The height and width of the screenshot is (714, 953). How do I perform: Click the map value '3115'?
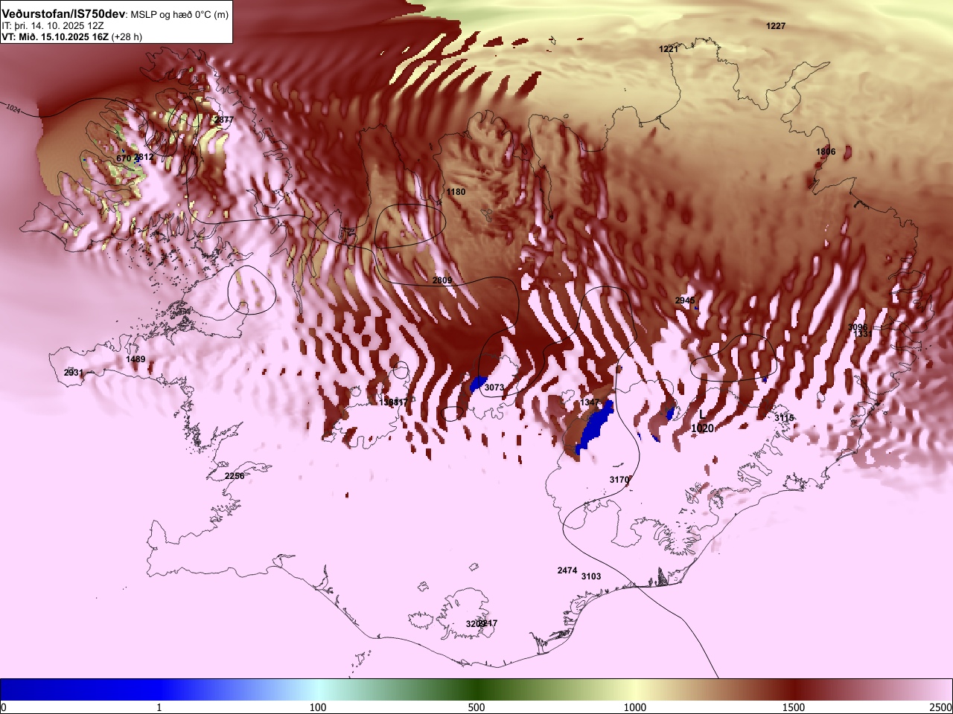pyautogui.click(x=784, y=418)
